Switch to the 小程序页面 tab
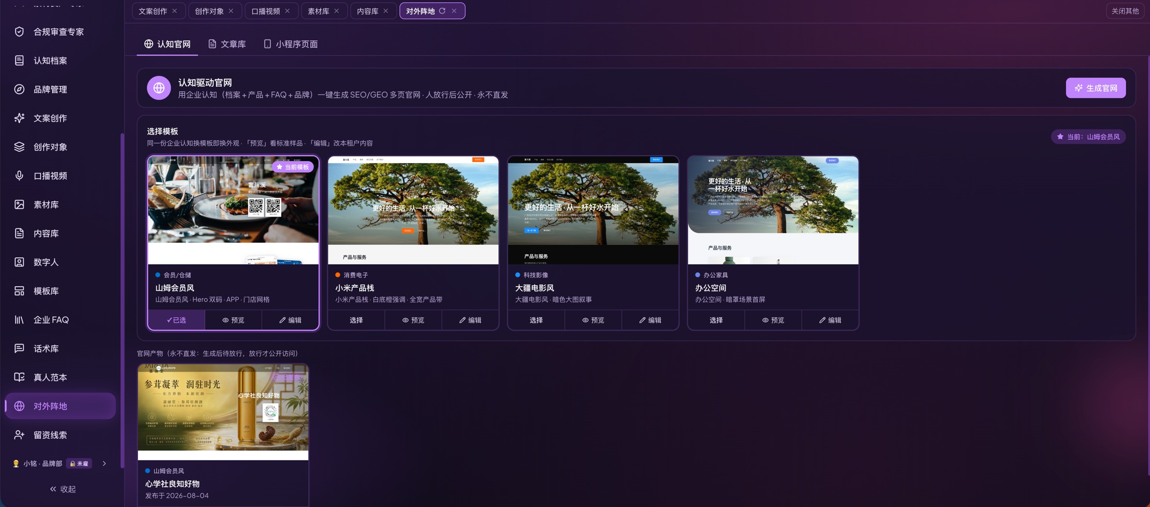 click(291, 44)
